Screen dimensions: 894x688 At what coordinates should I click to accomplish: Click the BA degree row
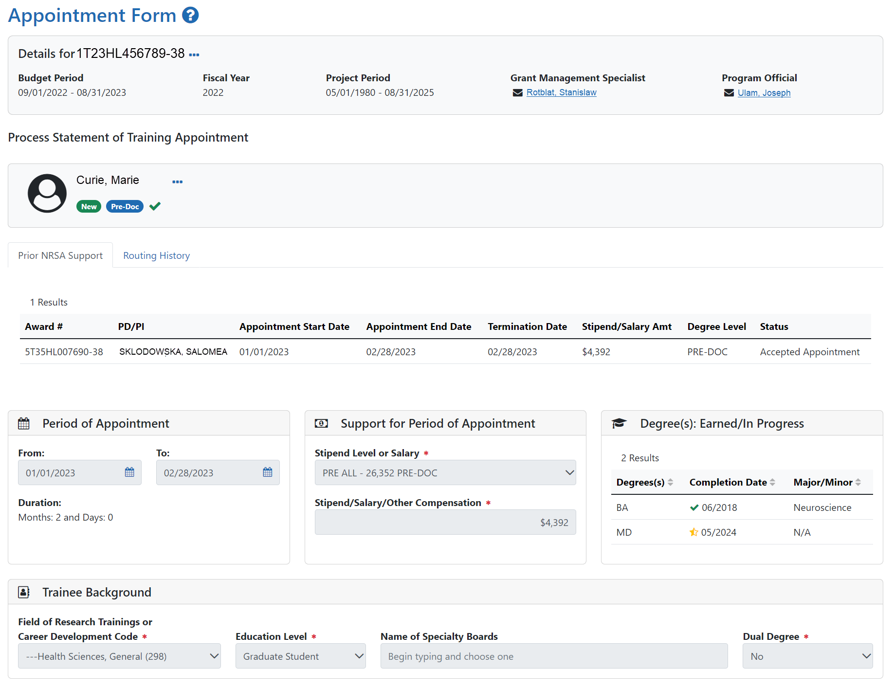click(742, 507)
